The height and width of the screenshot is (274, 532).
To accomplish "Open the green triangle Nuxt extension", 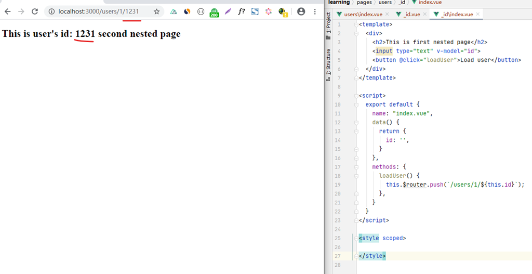I will click(x=174, y=11).
